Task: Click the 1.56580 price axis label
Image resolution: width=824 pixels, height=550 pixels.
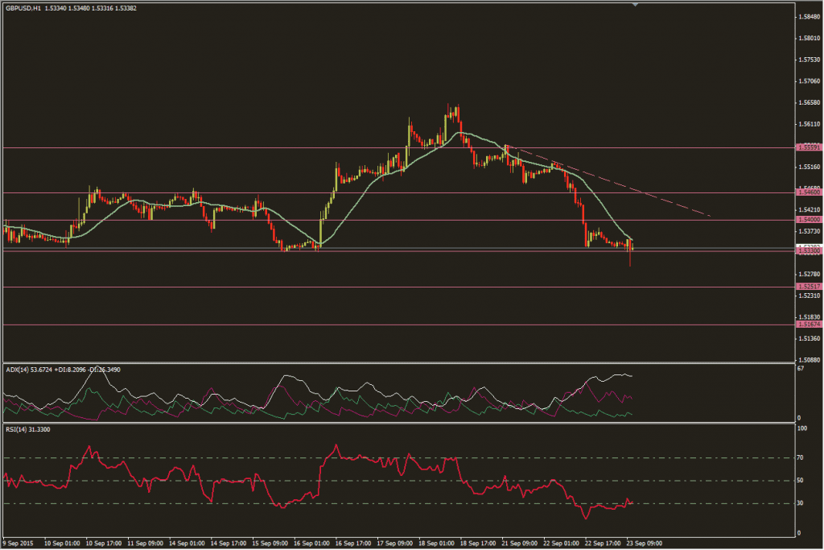Action: [x=810, y=103]
